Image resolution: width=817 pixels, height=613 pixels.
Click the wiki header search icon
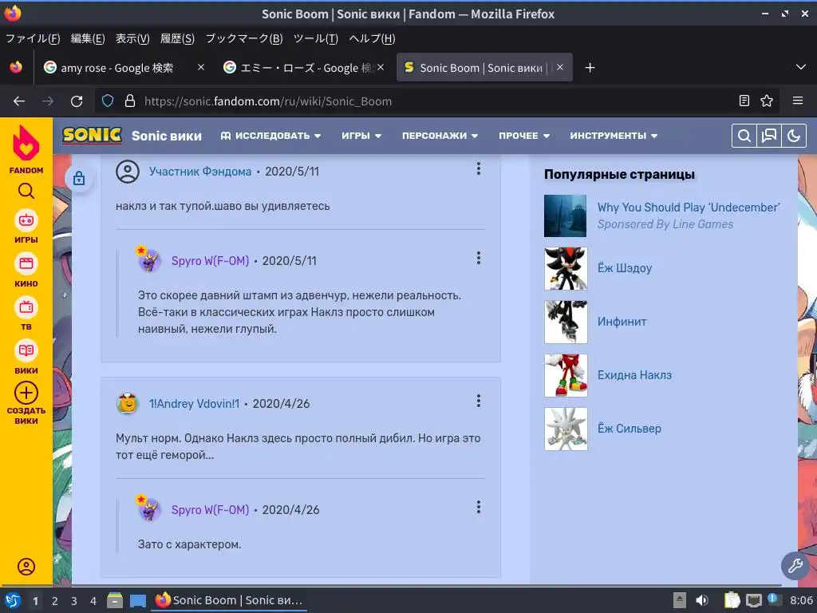click(x=744, y=136)
